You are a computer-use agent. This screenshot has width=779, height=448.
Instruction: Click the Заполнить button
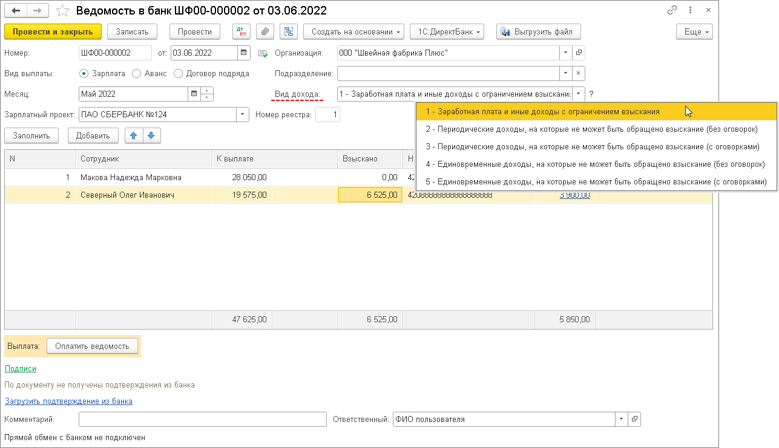[x=31, y=135]
